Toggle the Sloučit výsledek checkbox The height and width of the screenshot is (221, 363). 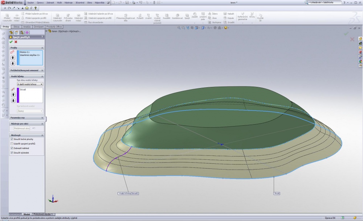pyautogui.click(x=12, y=153)
